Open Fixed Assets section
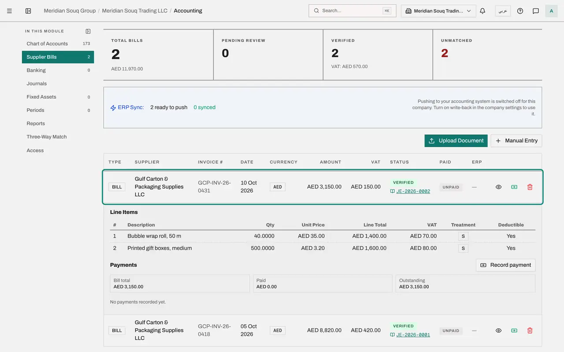564x352 pixels. tap(58, 97)
